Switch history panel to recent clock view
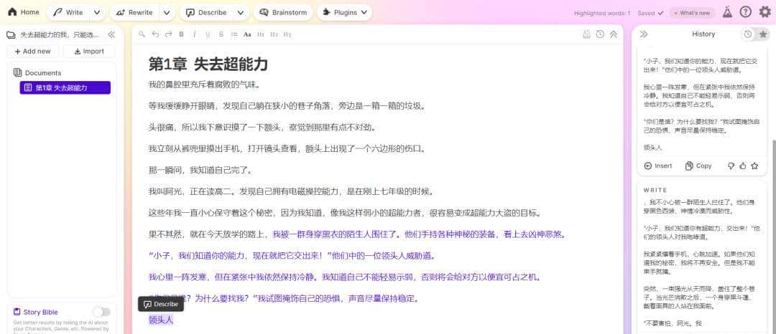The width and height of the screenshot is (776, 334). tap(748, 34)
